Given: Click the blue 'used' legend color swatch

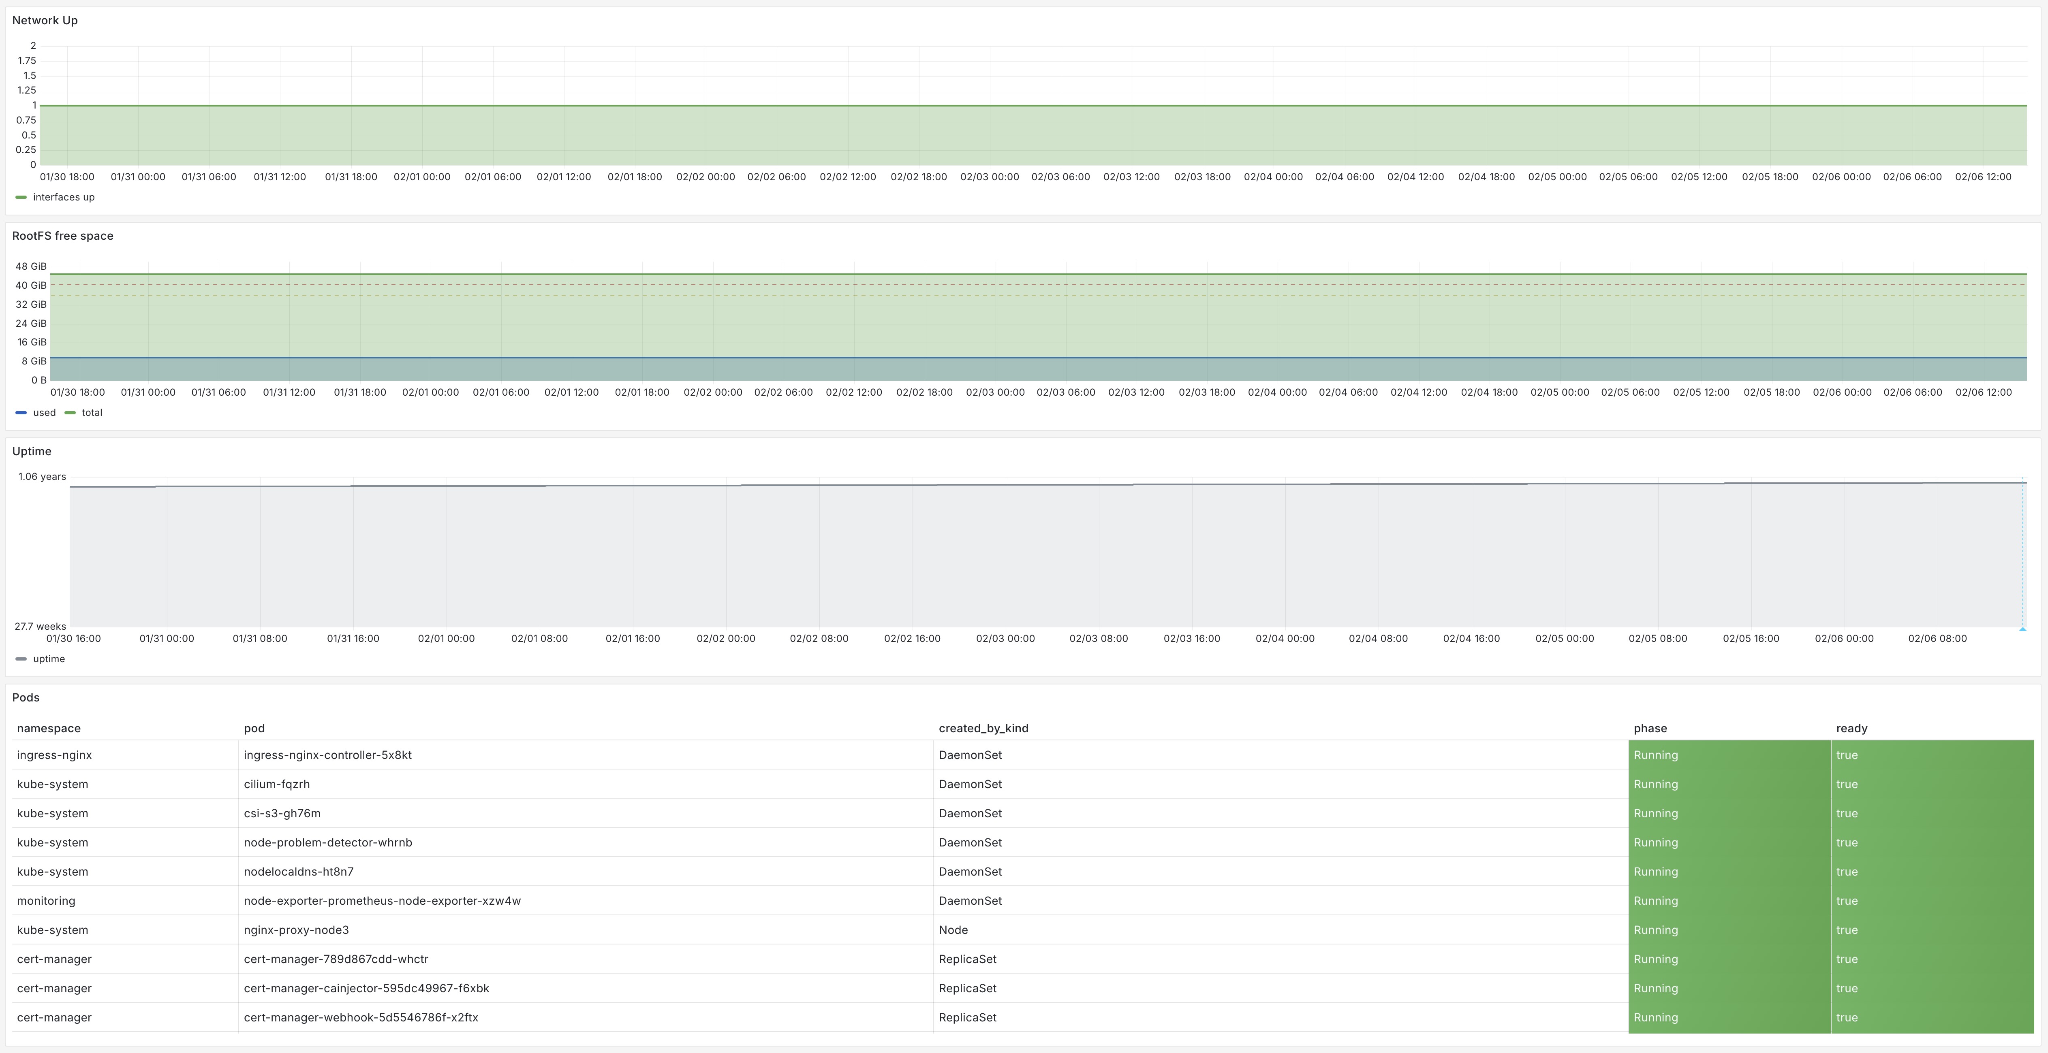Looking at the screenshot, I should pyautogui.click(x=21, y=412).
